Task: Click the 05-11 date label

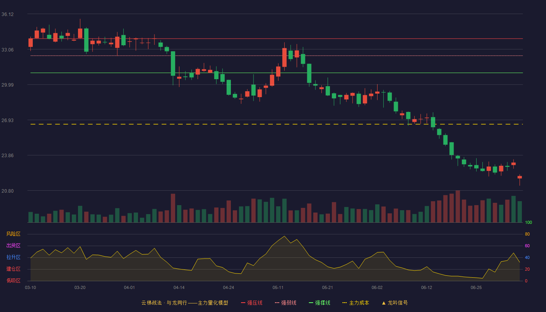Action: coord(278,287)
